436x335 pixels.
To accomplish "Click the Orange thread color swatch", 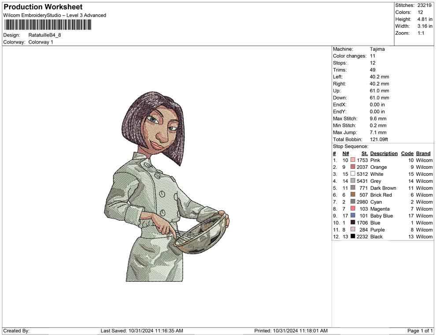I will (353, 167).
